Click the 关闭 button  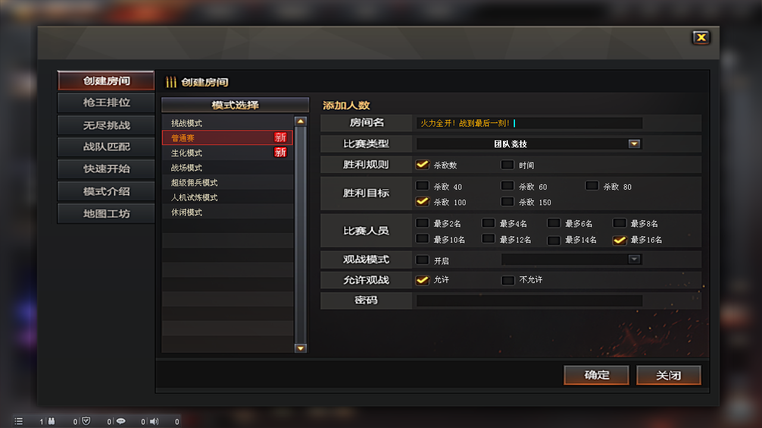pyautogui.click(x=669, y=375)
